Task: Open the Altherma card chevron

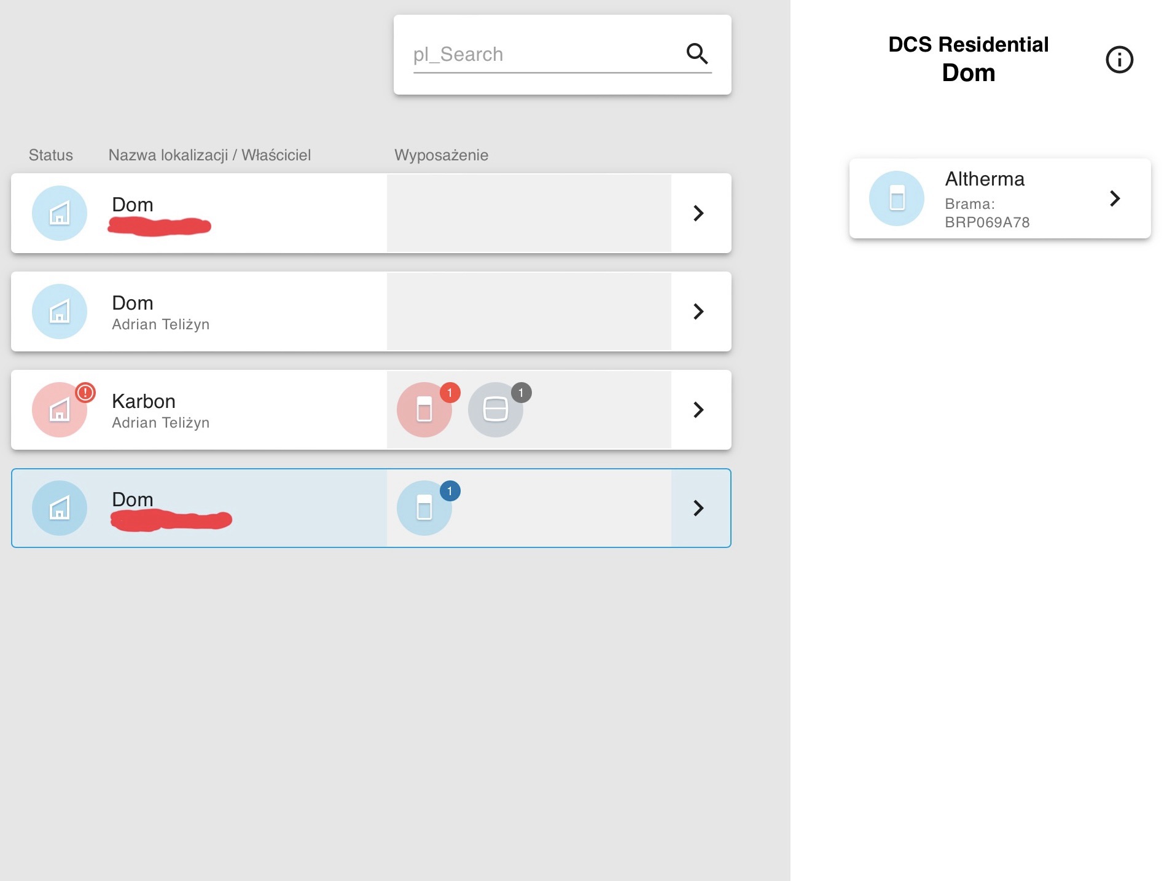Action: tap(1115, 198)
